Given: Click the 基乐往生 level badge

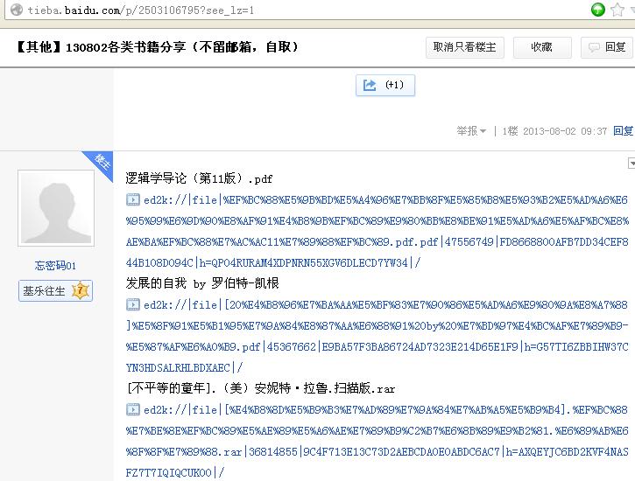Looking at the screenshot, I should (55, 290).
